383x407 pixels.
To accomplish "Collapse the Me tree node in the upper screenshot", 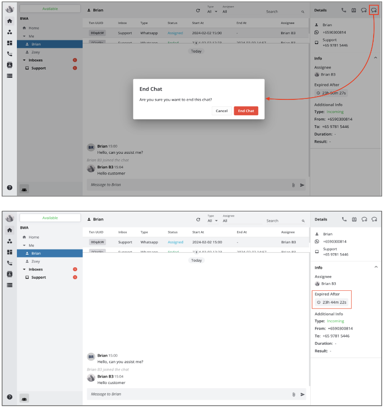I will tap(24, 37).
